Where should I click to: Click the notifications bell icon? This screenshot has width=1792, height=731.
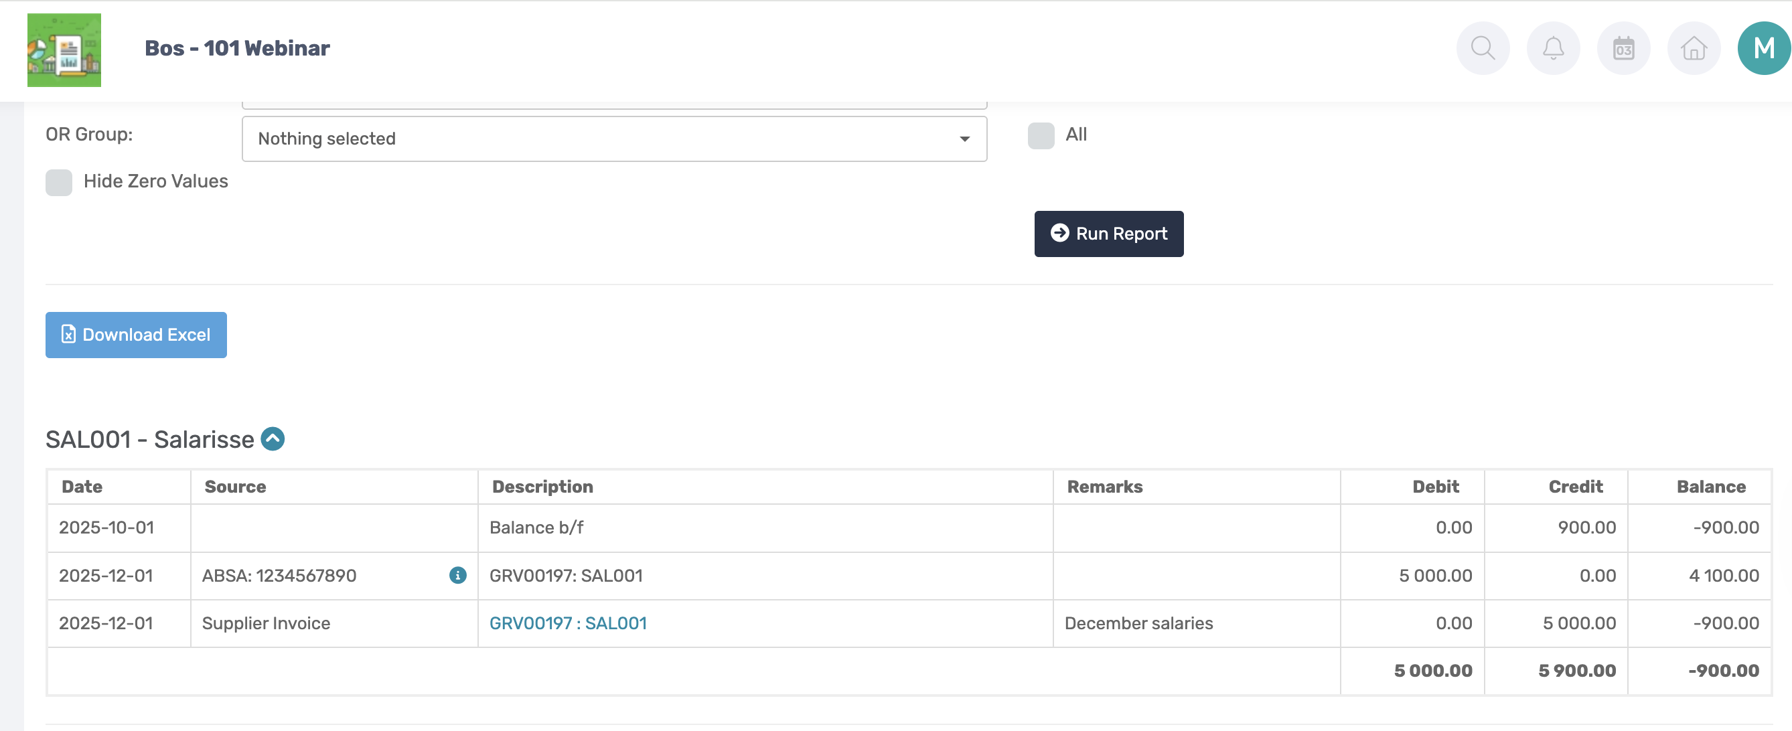click(x=1553, y=49)
